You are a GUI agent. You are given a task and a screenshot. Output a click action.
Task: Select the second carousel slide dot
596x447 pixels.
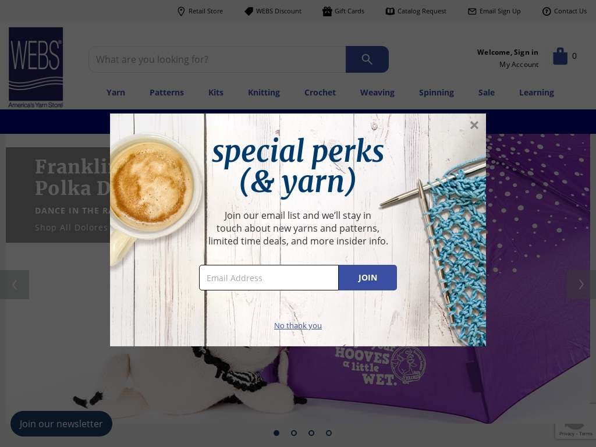[294, 433]
